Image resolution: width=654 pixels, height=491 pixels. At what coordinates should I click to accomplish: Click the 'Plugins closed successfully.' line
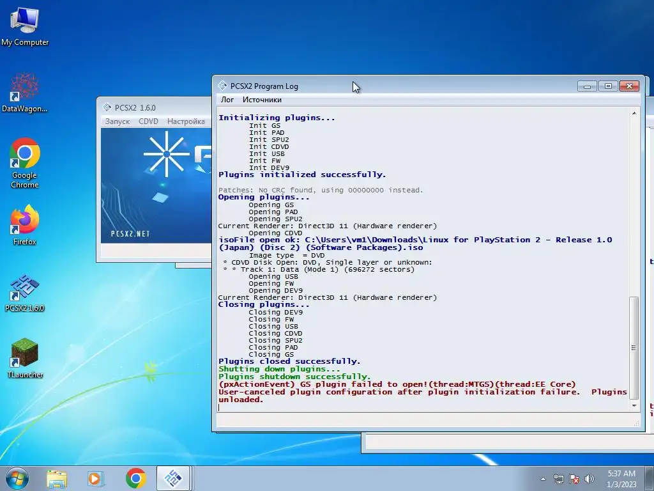pyautogui.click(x=289, y=361)
